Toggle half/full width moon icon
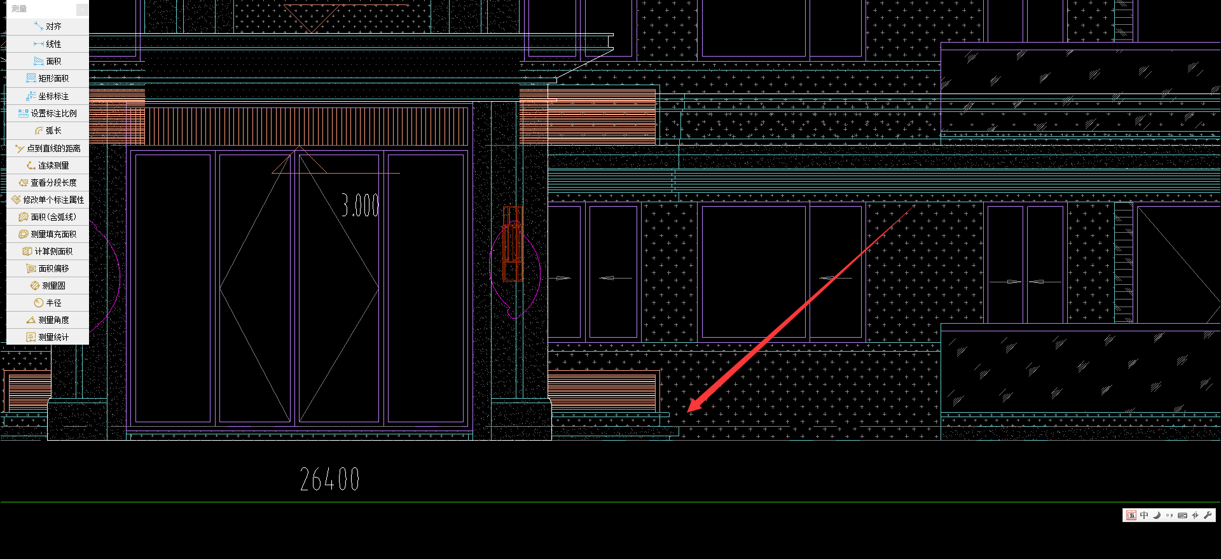The height and width of the screenshot is (559, 1221). (1157, 515)
